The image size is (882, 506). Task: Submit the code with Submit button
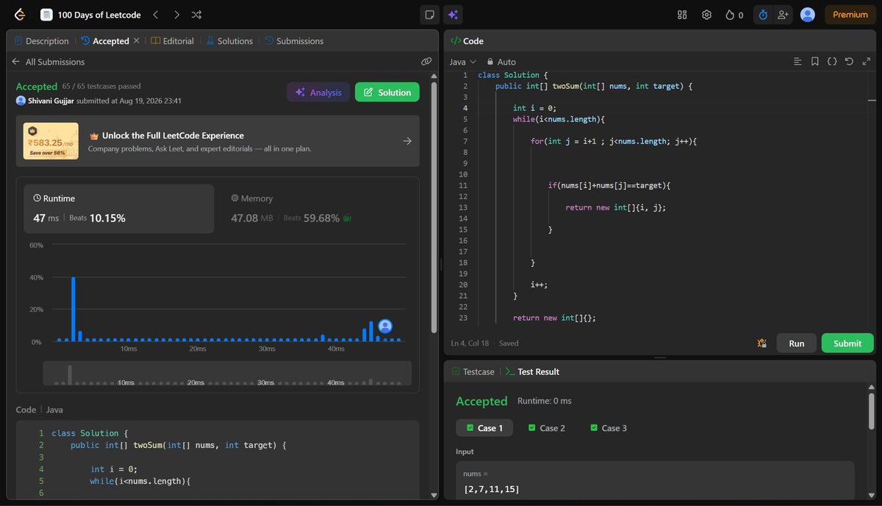click(x=847, y=343)
